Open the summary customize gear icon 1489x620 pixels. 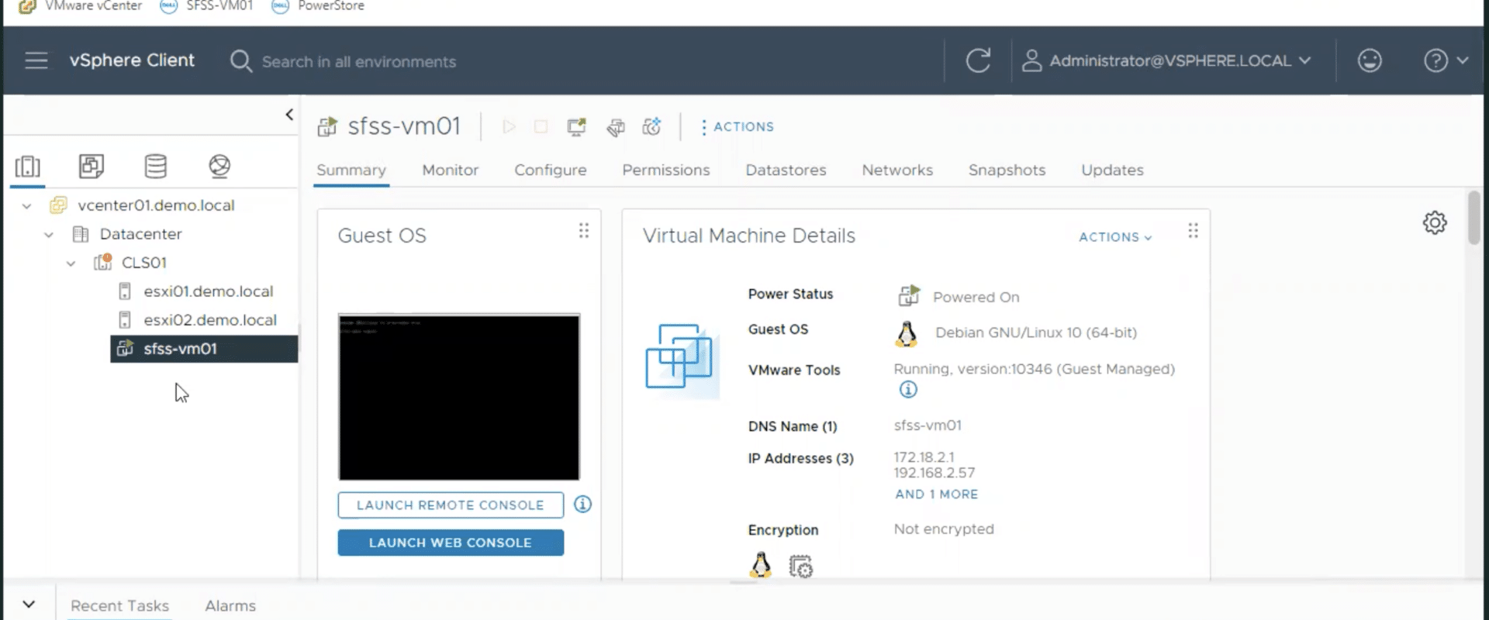point(1435,222)
